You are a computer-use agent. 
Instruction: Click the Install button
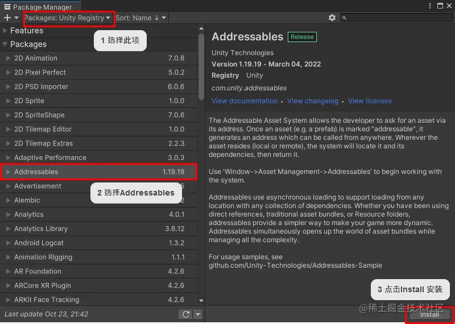(430, 315)
